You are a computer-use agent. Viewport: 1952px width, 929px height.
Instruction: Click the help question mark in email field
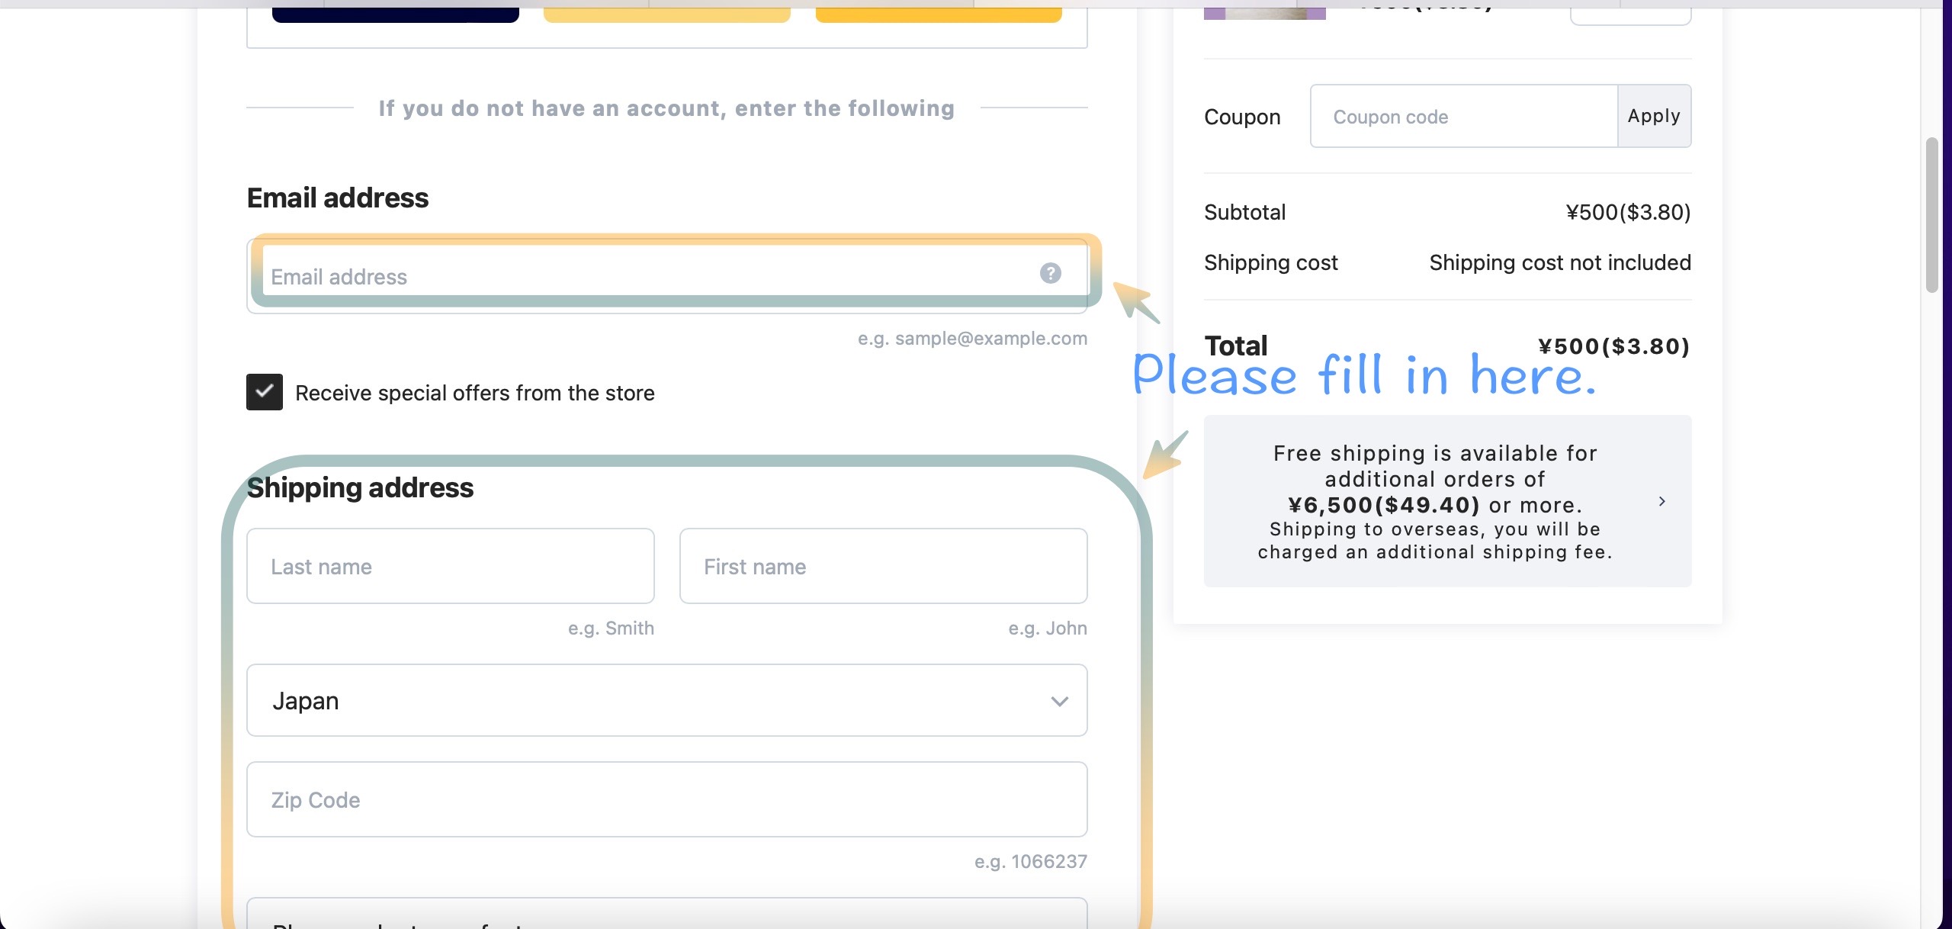[x=1050, y=273]
